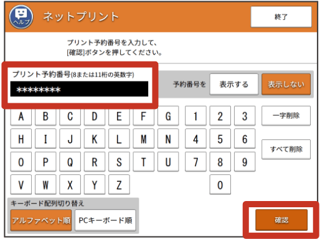Tap the letter K key

tap(95, 139)
